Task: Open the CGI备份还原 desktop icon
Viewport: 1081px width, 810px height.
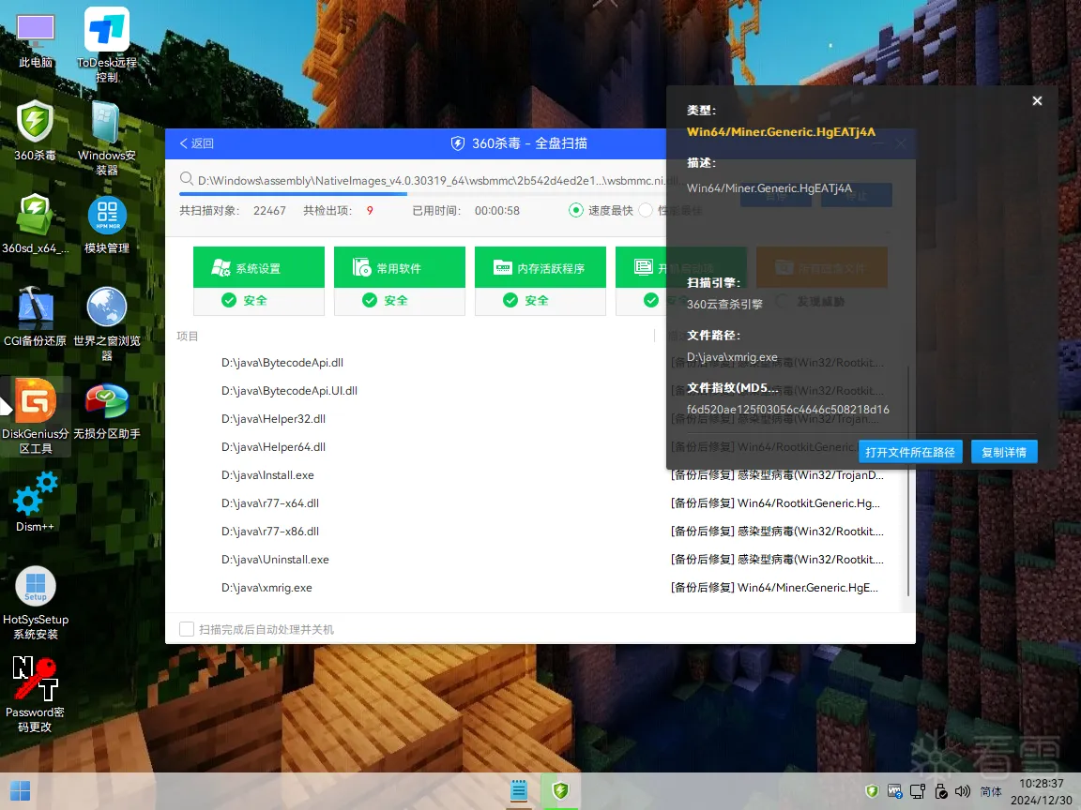Action: coord(35,317)
